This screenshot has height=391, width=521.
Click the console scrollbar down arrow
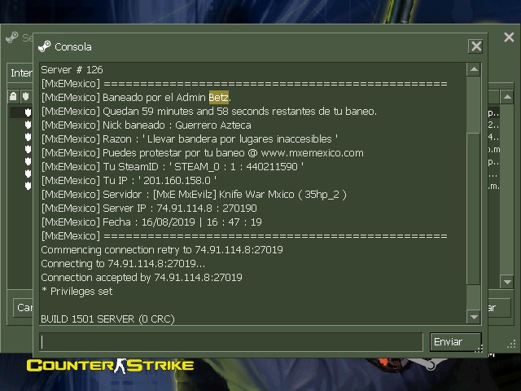click(x=474, y=317)
